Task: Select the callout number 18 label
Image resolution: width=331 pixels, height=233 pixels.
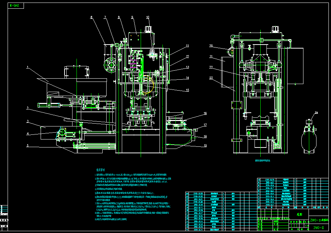Action: (205, 137)
